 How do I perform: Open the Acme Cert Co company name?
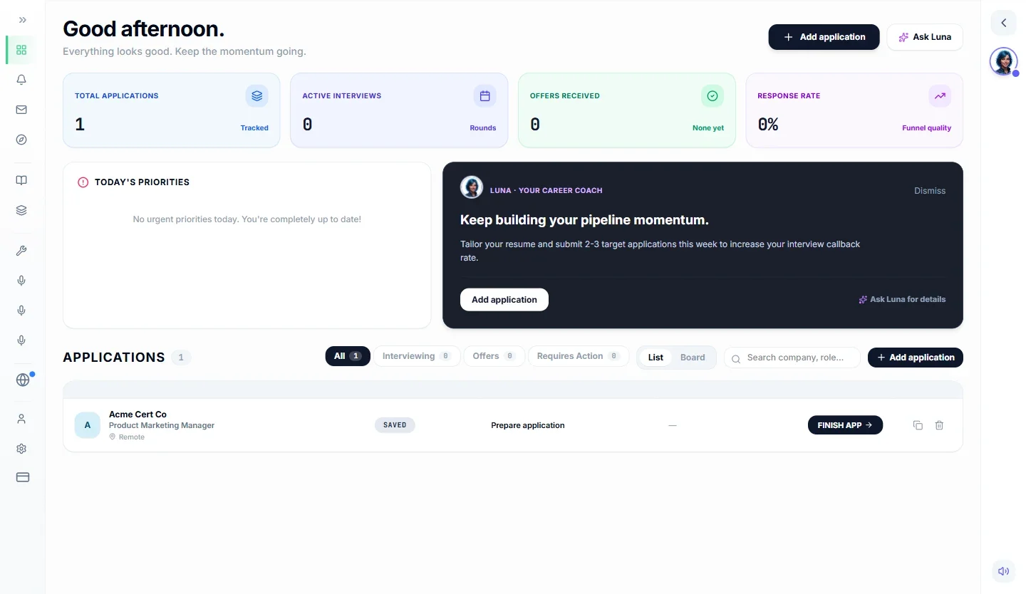click(x=138, y=415)
